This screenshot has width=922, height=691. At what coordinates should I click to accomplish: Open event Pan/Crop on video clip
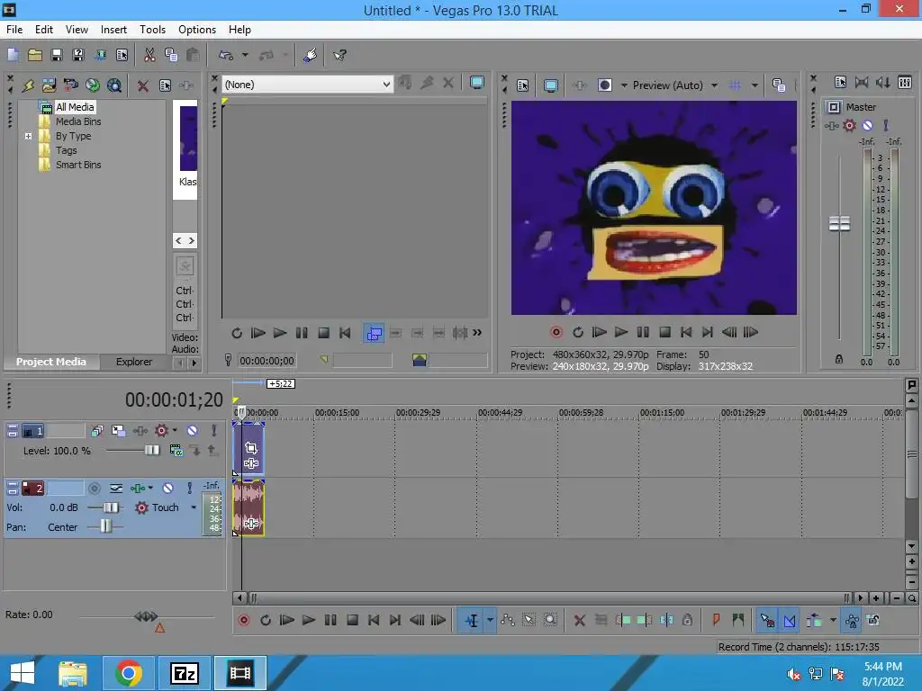point(251,448)
